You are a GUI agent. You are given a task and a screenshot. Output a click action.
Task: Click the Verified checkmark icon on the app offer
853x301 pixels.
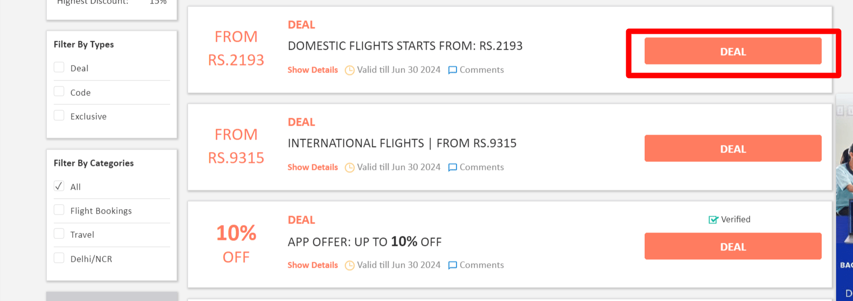(x=713, y=219)
